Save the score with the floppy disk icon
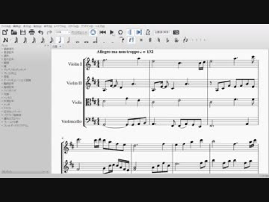The width and height of the screenshot is (269, 202). point(23,32)
